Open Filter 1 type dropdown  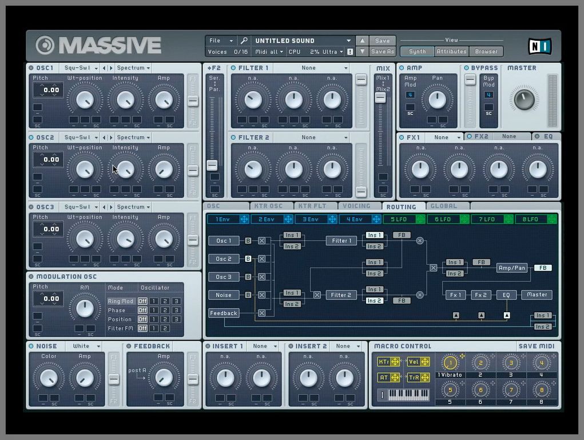click(x=312, y=68)
